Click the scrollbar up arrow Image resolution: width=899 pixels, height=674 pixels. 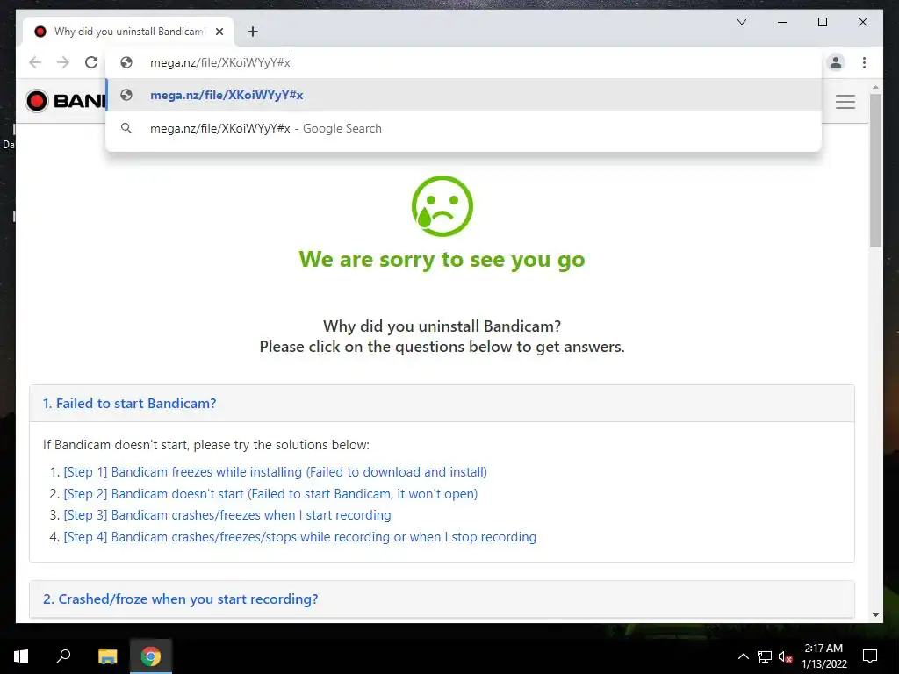tap(875, 88)
